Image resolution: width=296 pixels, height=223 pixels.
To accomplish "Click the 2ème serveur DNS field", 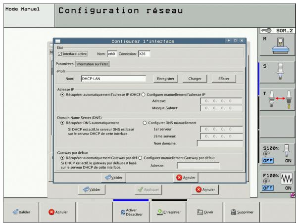I will [222, 136].
